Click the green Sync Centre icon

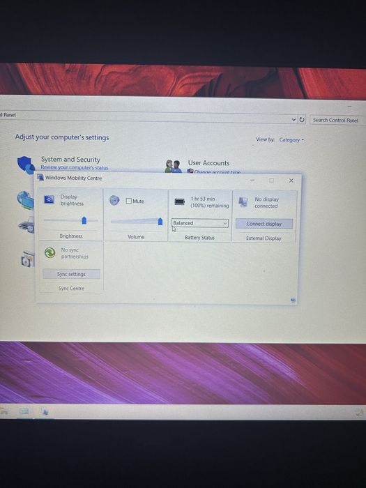pyautogui.click(x=49, y=252)
